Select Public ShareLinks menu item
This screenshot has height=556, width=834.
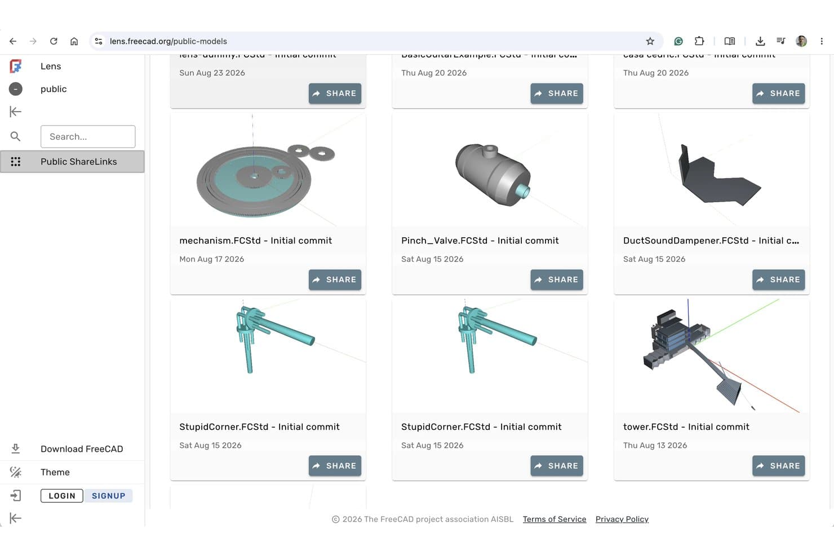[72, 162]
